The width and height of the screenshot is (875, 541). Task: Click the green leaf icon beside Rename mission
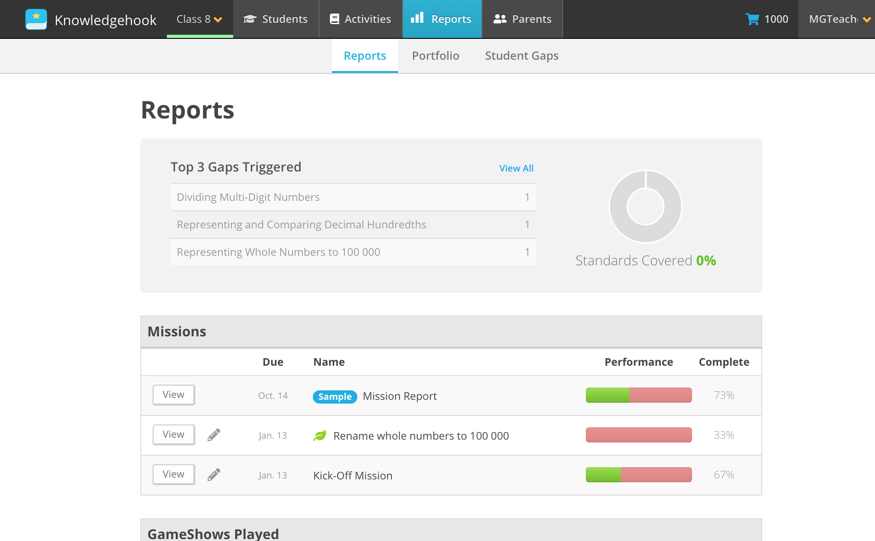coord(320,435)
